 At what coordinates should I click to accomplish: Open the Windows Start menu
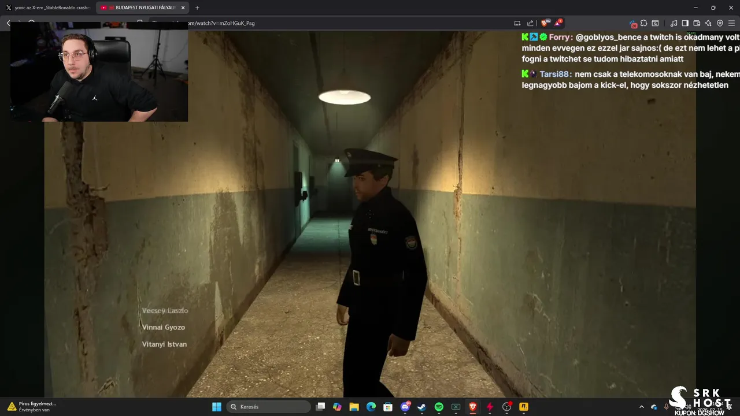pos(217,407)
